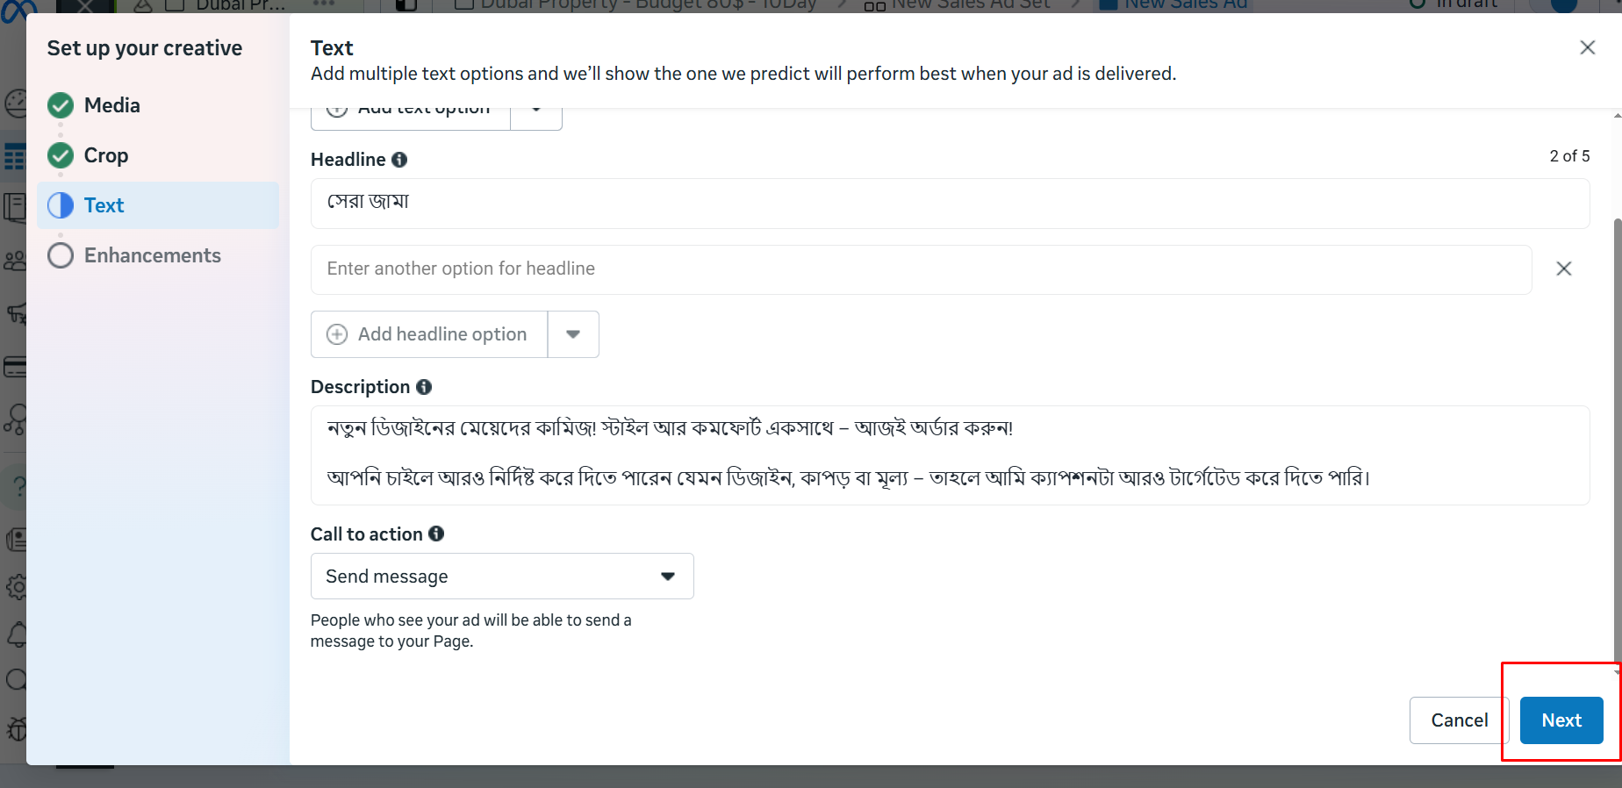Click the Media step green checkmark
This screenshot has height=788, width=1622.
pos(61,105)
